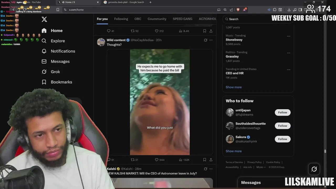Image resolution: width=336 pixels, height=189 pixels.
Task: Click the X logo in sidebar
Action: [x=44, y=19]
